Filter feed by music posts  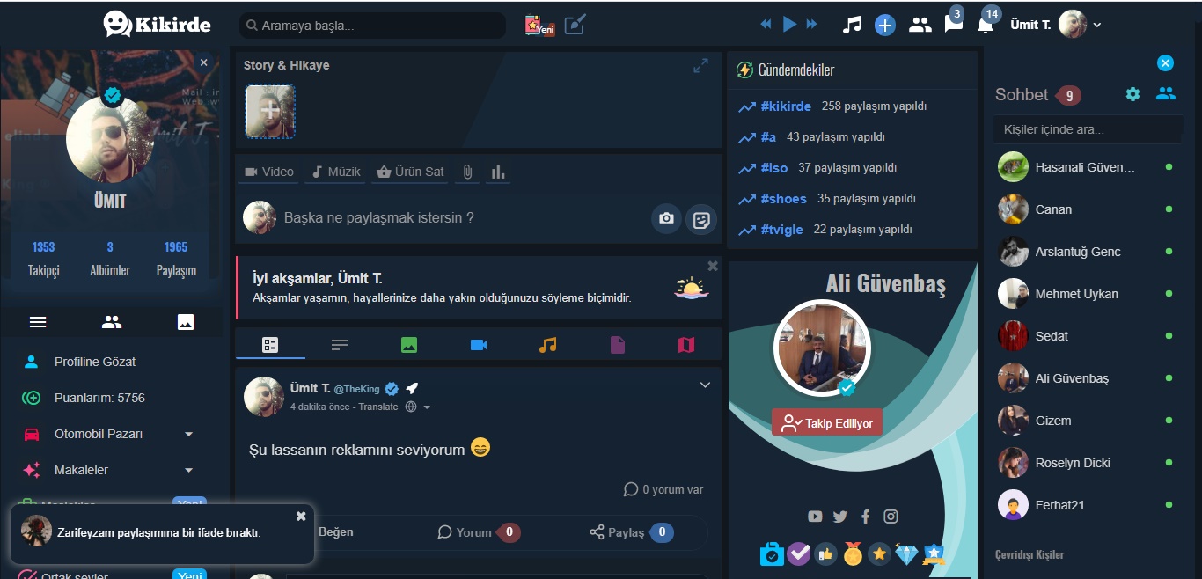click(548, 345)
